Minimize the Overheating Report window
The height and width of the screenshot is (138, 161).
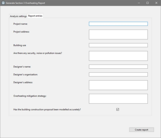click(139, 3)
